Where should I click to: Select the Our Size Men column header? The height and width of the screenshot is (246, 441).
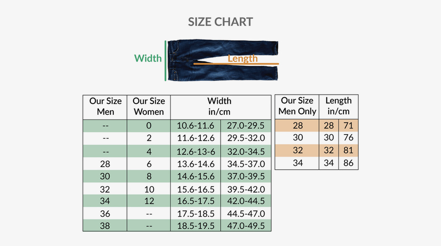point(105,106)
